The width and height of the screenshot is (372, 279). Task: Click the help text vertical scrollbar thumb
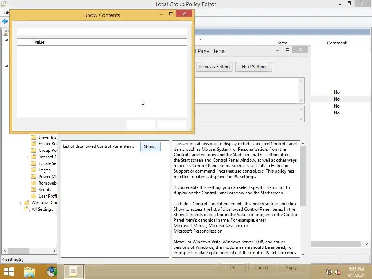[303, 176]
